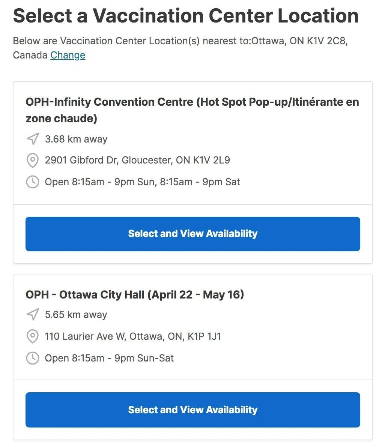Click the clock icon for Infinity Convention Centre hours
This screenshot has width=382, height=447.
(x=33, y=182)
